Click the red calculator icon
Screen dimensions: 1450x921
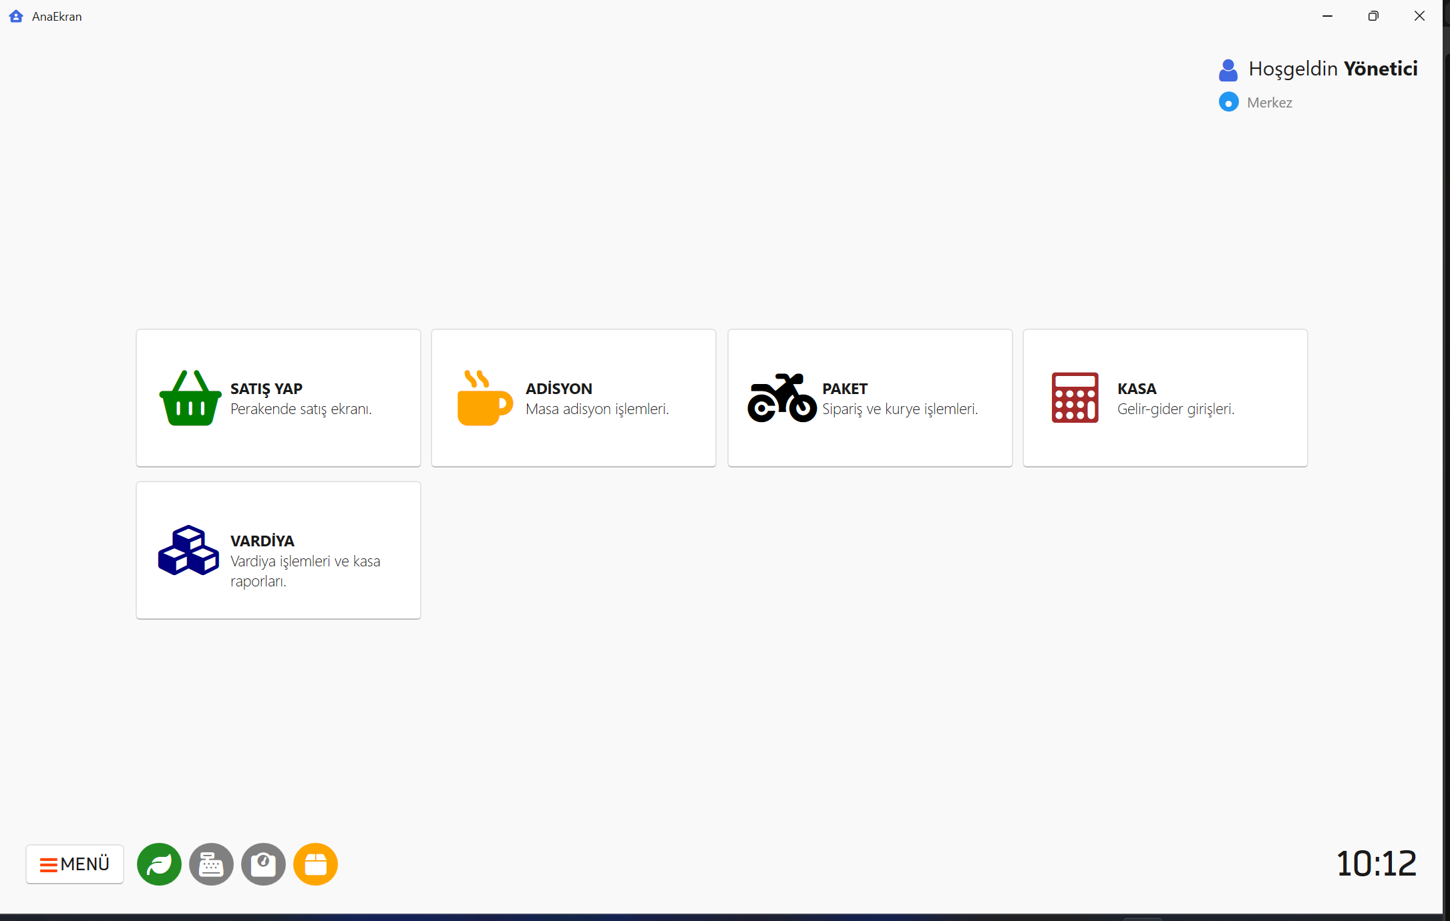[x=1075, y=398]
